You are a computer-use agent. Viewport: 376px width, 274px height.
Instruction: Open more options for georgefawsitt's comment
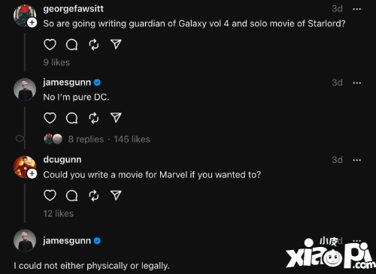pyautogui.click(x=356, y=9)
